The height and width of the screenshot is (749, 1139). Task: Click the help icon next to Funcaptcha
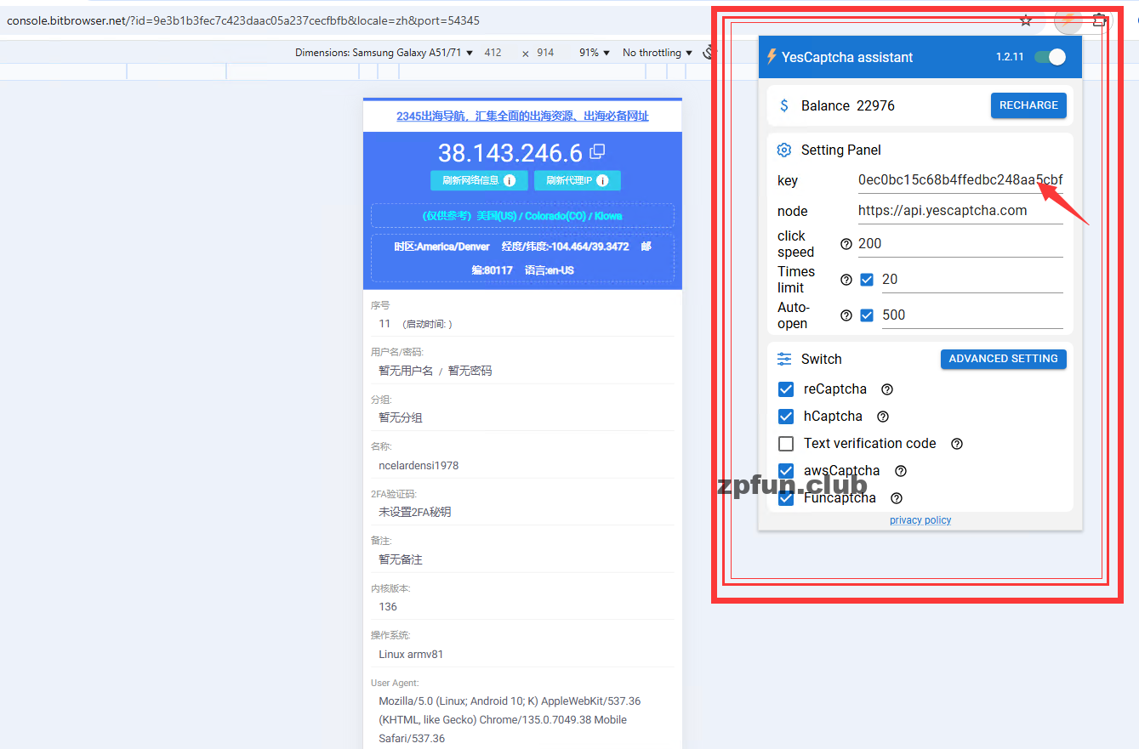[896, 498]
